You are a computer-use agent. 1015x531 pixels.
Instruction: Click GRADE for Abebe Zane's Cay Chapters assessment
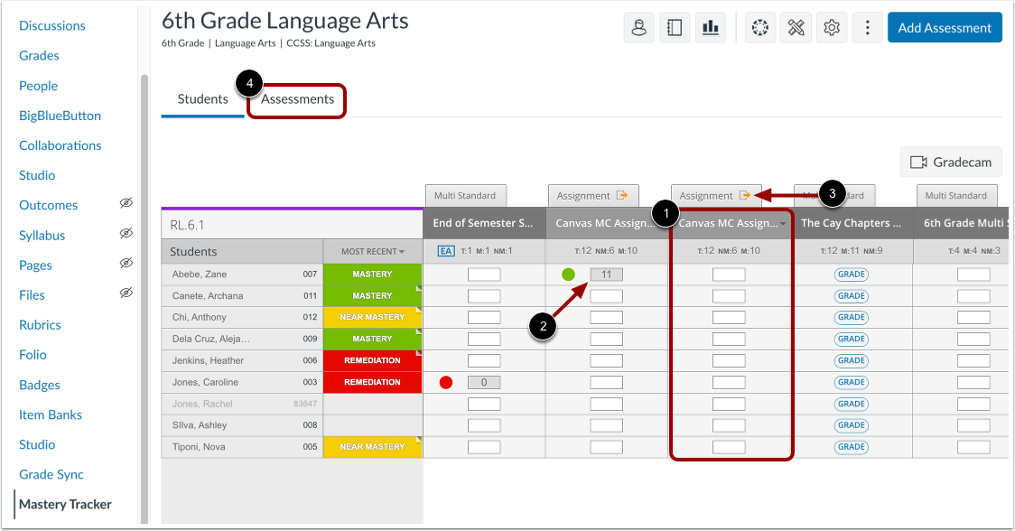pyautogui.click(x=851, y=274)
